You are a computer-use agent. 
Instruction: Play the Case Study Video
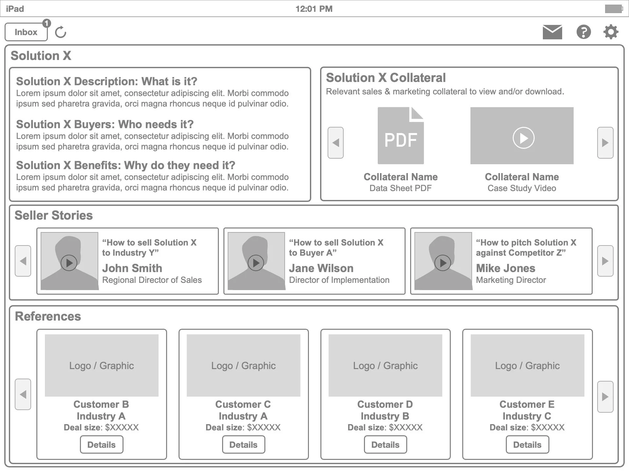pyautogui.click(x=523, y=138)
